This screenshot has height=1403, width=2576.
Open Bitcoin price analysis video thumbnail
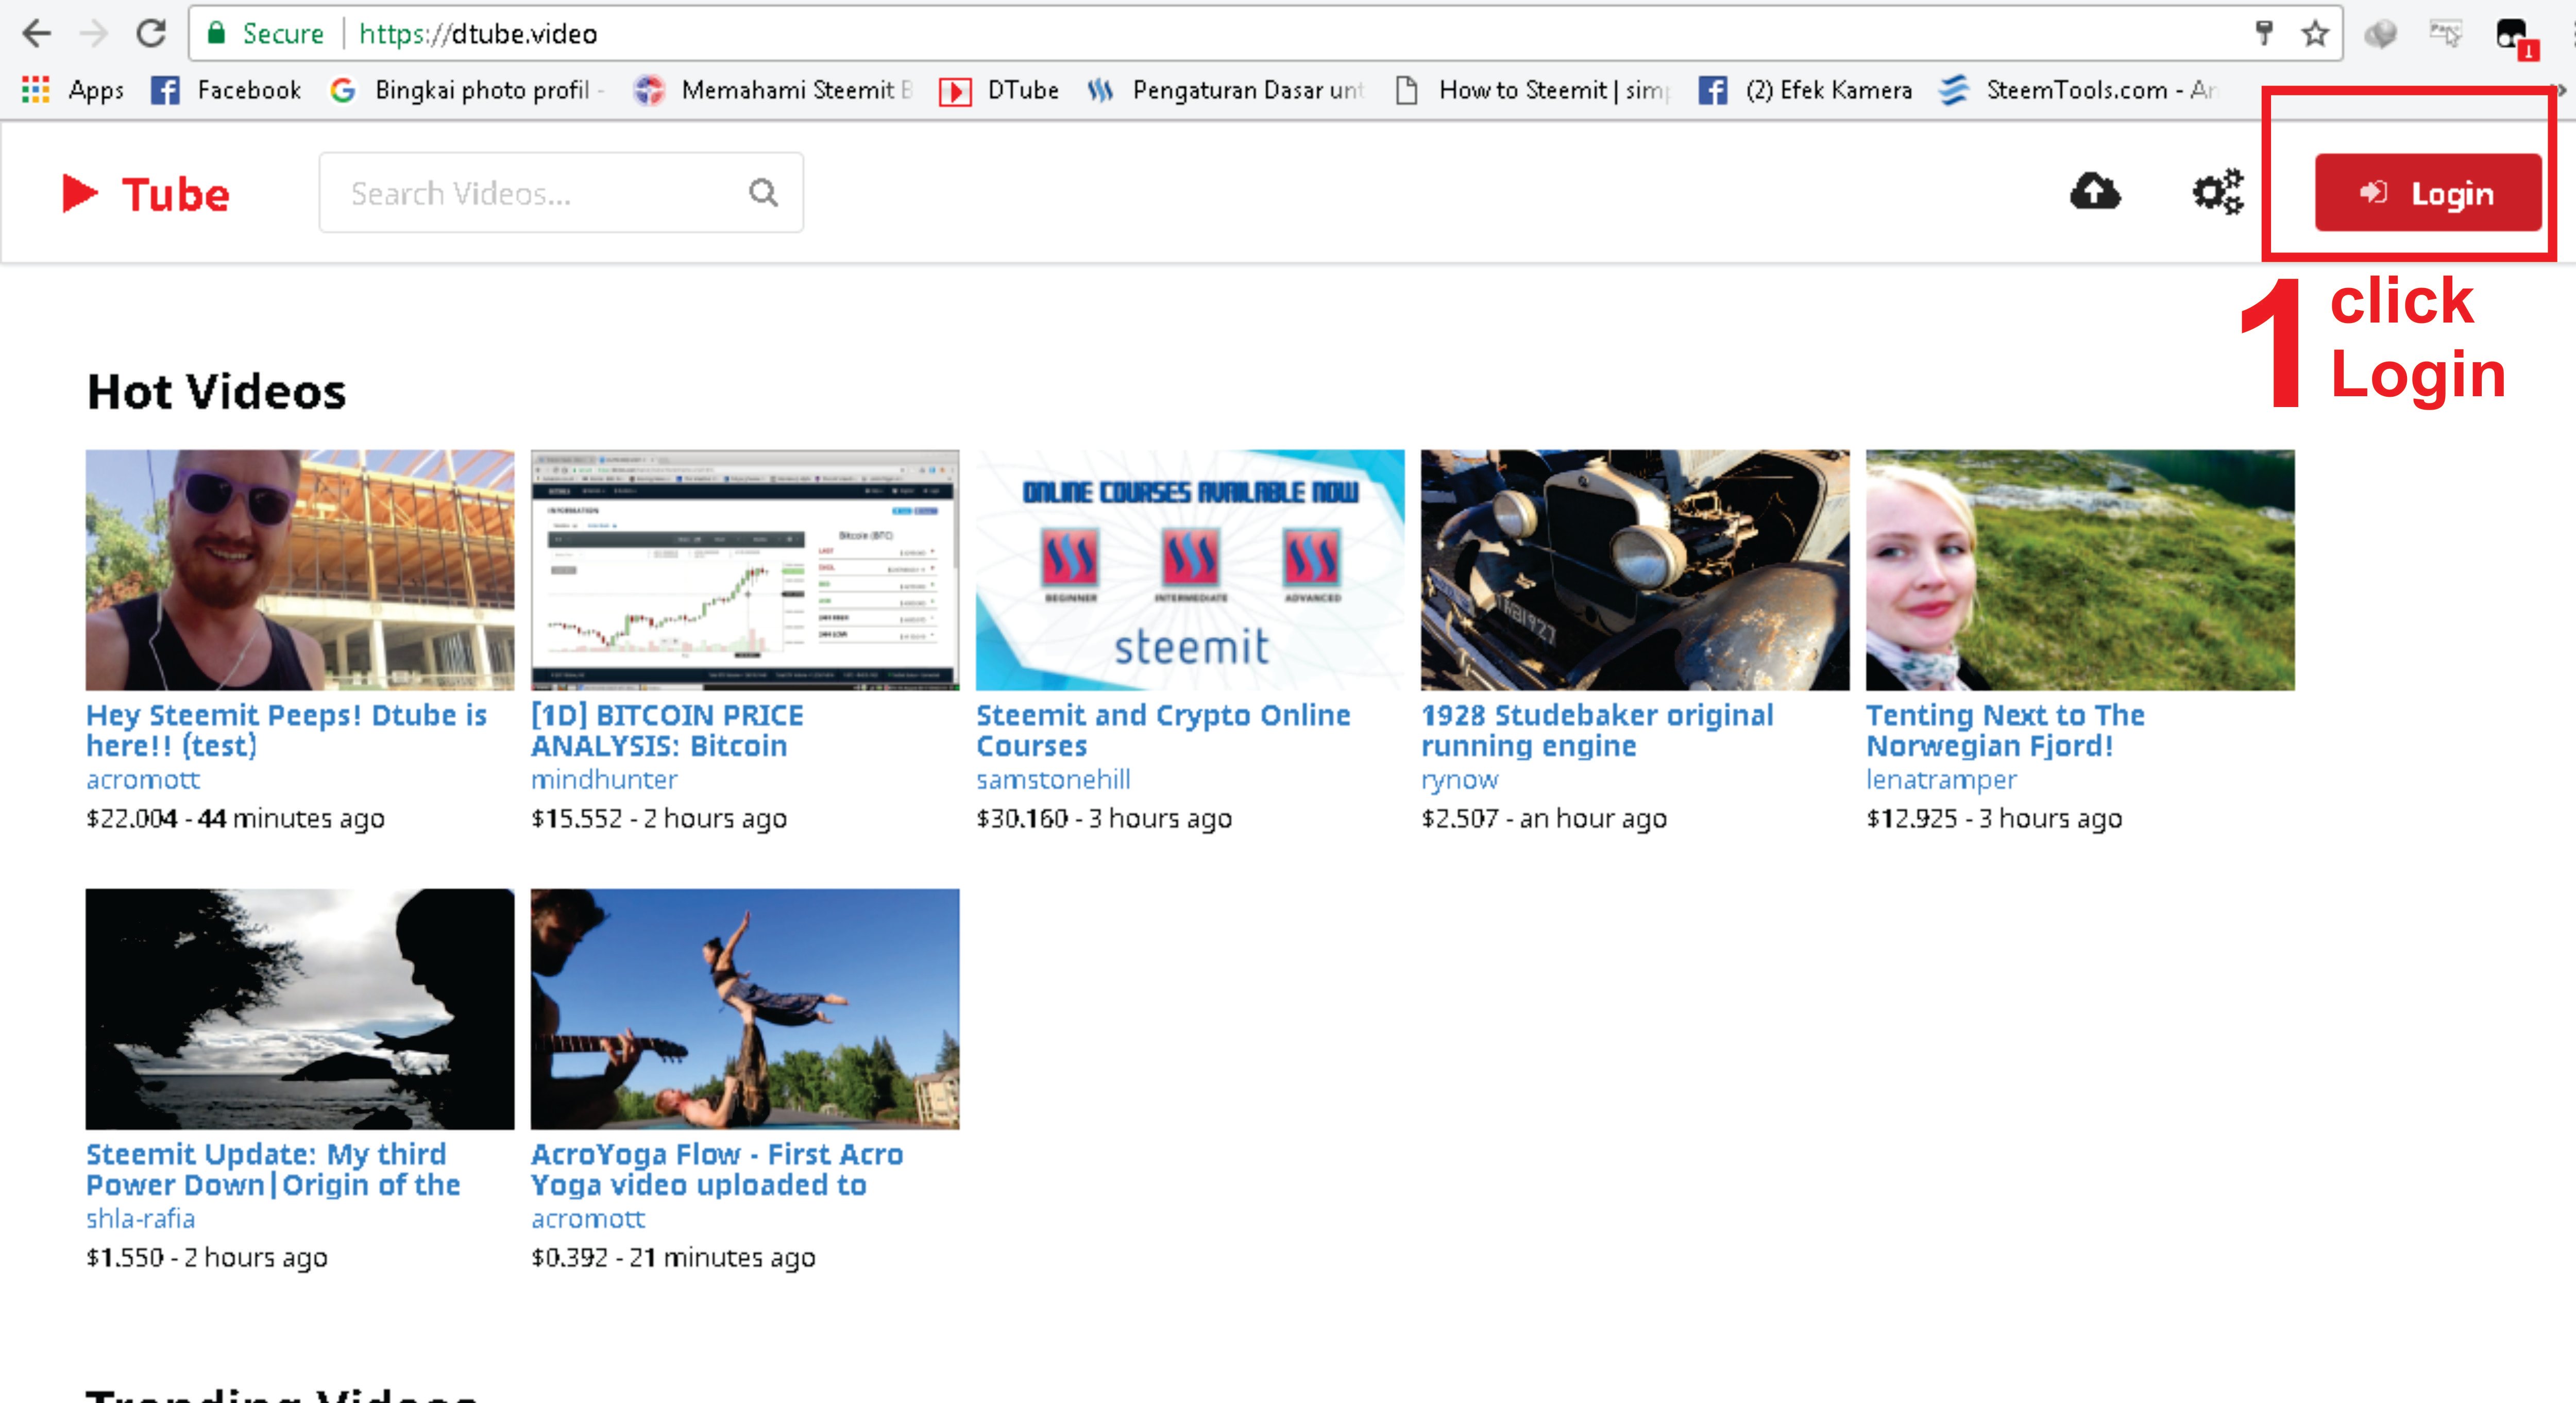[x=745, y=570]
